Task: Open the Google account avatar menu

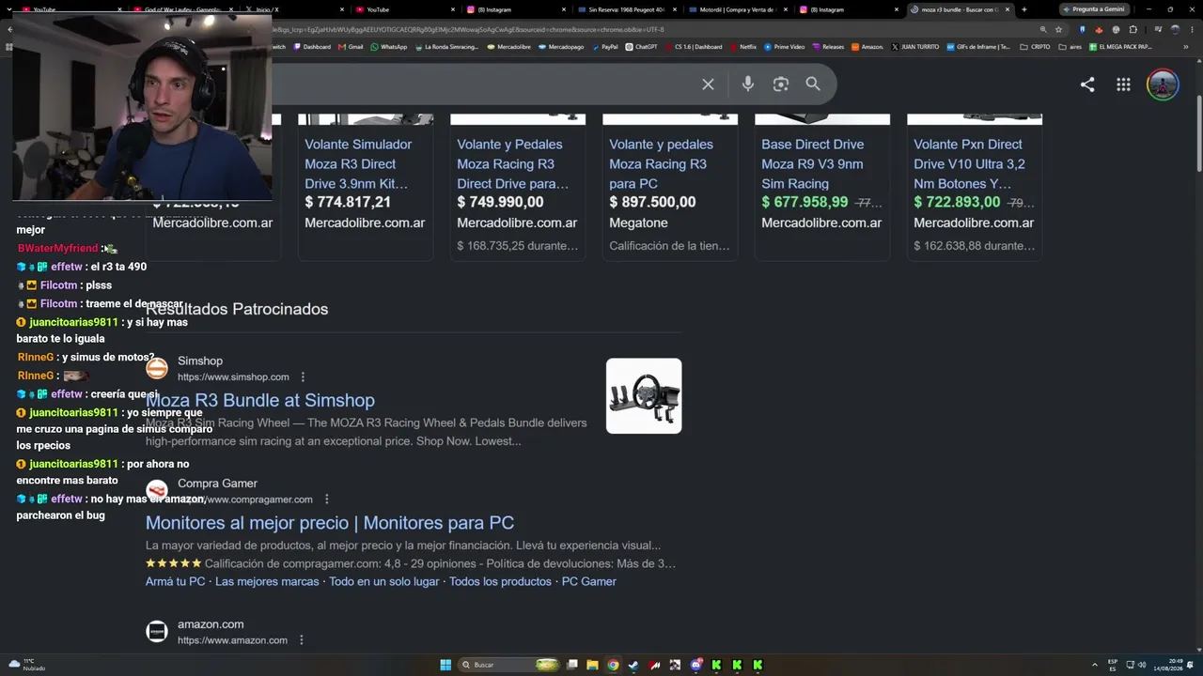Action: click(1163, 84)
